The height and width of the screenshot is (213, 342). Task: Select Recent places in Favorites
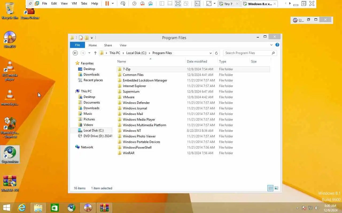point(93,80)
